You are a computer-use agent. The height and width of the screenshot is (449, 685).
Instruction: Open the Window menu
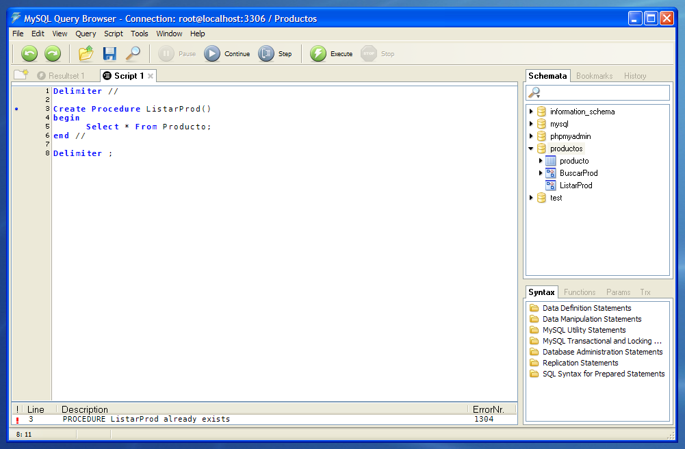click(169, 34)
